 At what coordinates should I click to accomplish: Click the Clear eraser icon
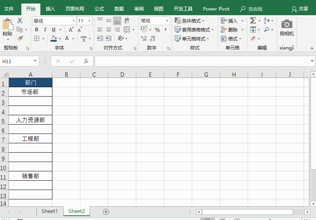pyautogui.click(x=253, y=39)
